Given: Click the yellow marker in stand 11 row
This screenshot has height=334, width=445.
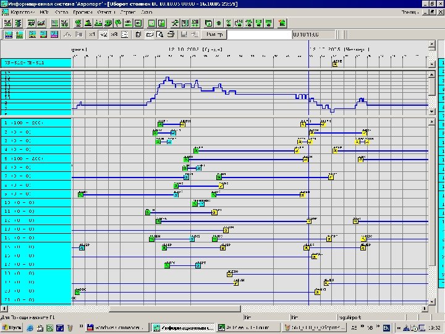Looking at the screenshot, I should tap(214, 212).
